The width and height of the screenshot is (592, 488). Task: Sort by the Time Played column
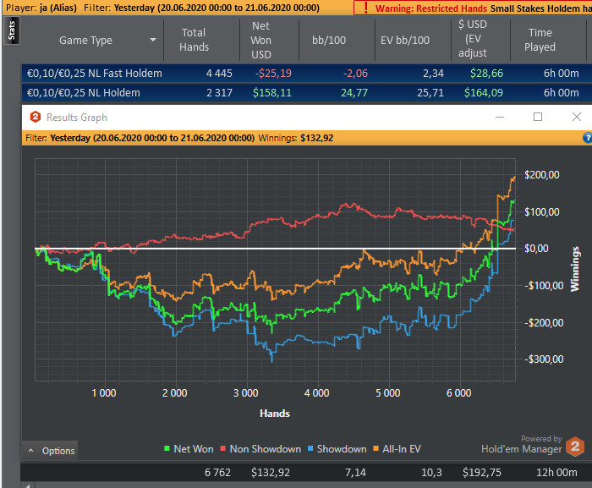[x=540, y=40]
